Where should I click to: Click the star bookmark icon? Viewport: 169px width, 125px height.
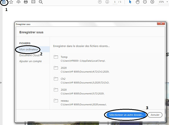click(11, 2)
